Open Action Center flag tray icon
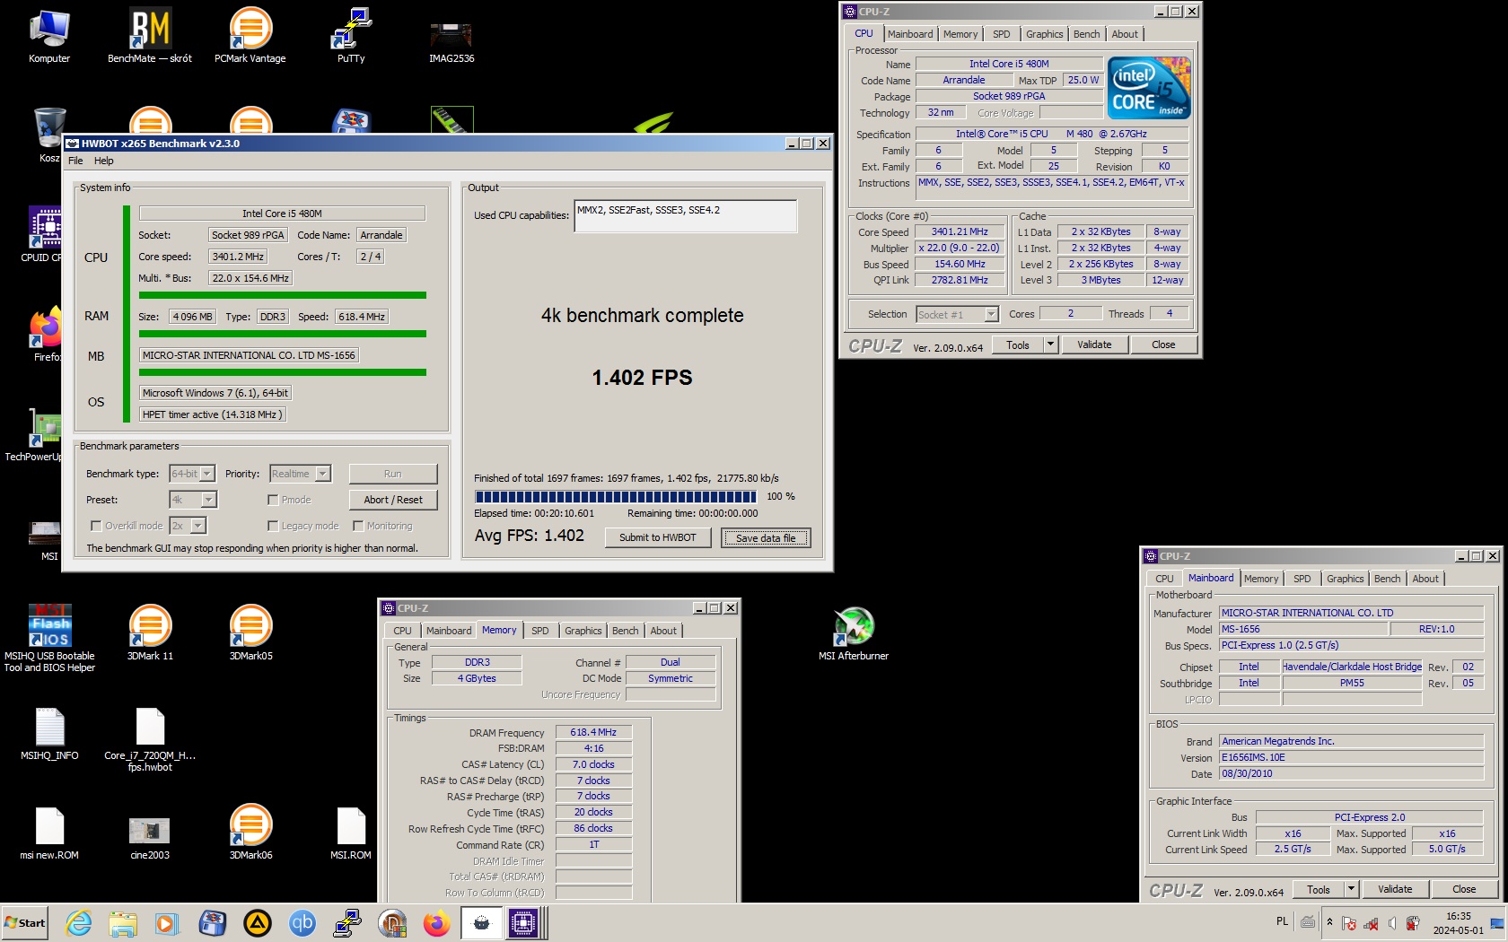This screenshot has width=1508, height=942. point(1349,923)
